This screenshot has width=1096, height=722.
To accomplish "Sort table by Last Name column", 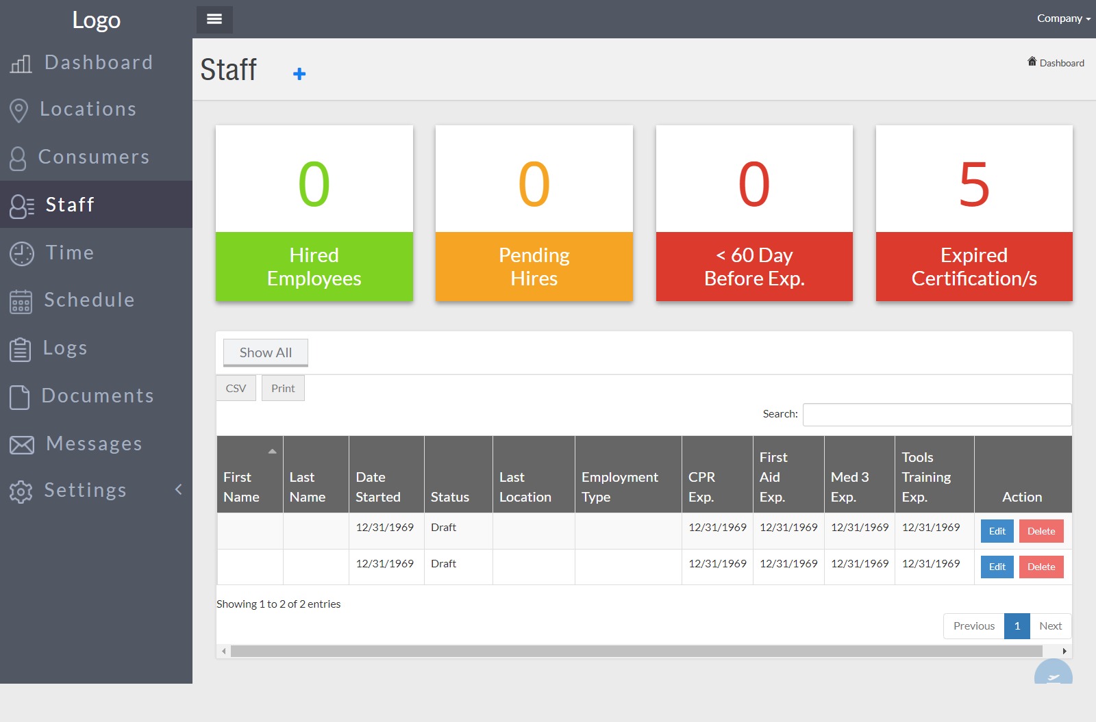I will point(316,474).
